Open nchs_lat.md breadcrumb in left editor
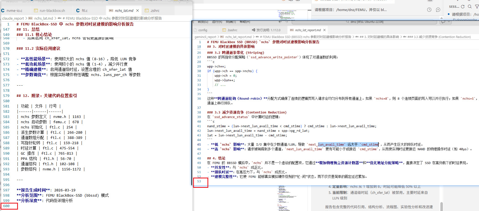The width and height of the screenshot is (479, 211). (44, 18)
